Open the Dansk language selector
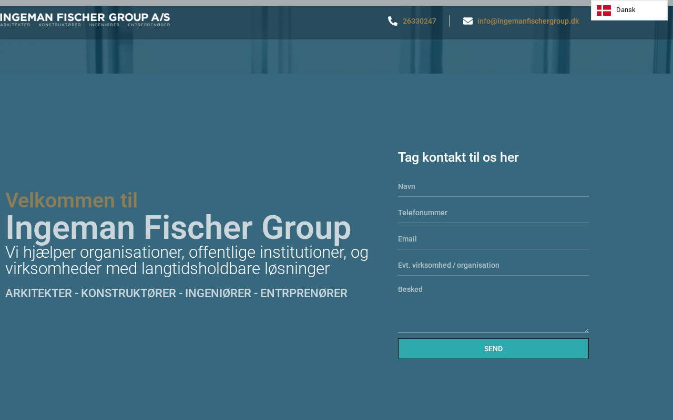Screen dimensions: 673x420 (x=629, y=10)
